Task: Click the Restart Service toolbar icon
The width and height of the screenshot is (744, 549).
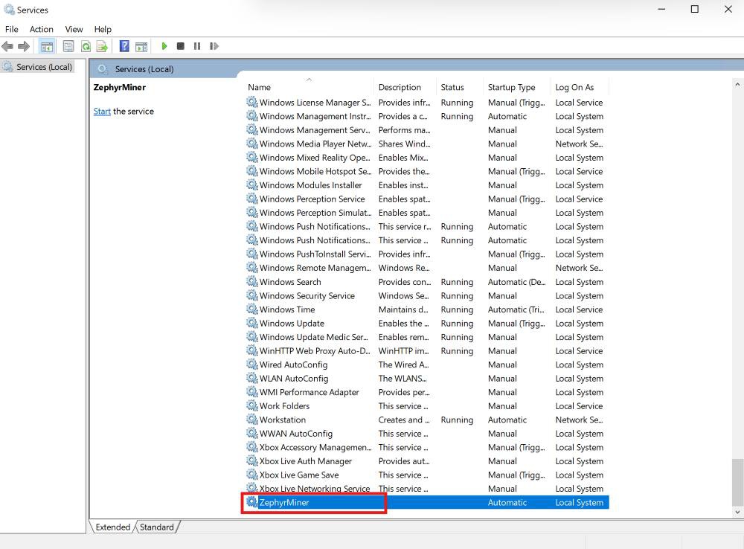Action: [x=214, y=46]
